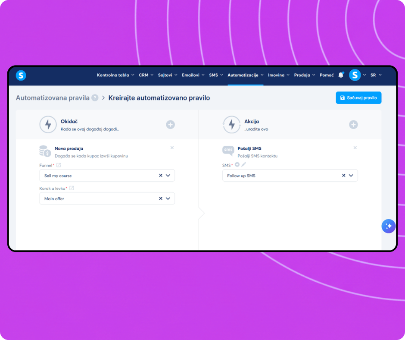
Task: Click the systeme.io S logo
Action: [21, 76]
